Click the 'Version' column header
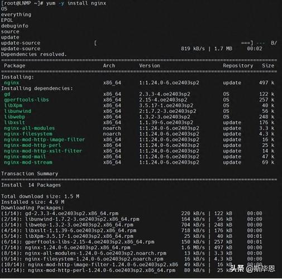282x279 pixels. [150, 65]
